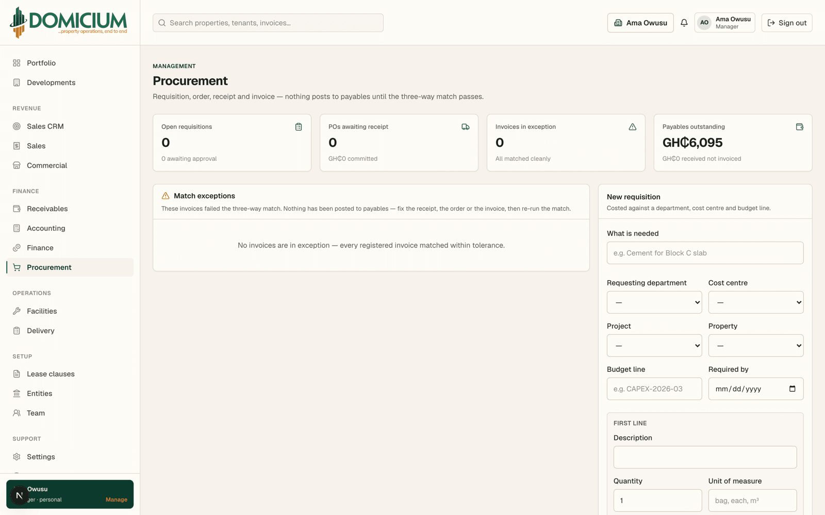Open Ama Owusu Manager profile button
825x515 pixels.
(x=725, y=23)
